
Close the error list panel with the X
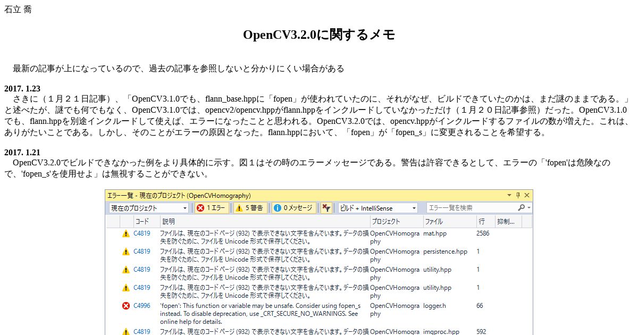click(x=527, y=196)
